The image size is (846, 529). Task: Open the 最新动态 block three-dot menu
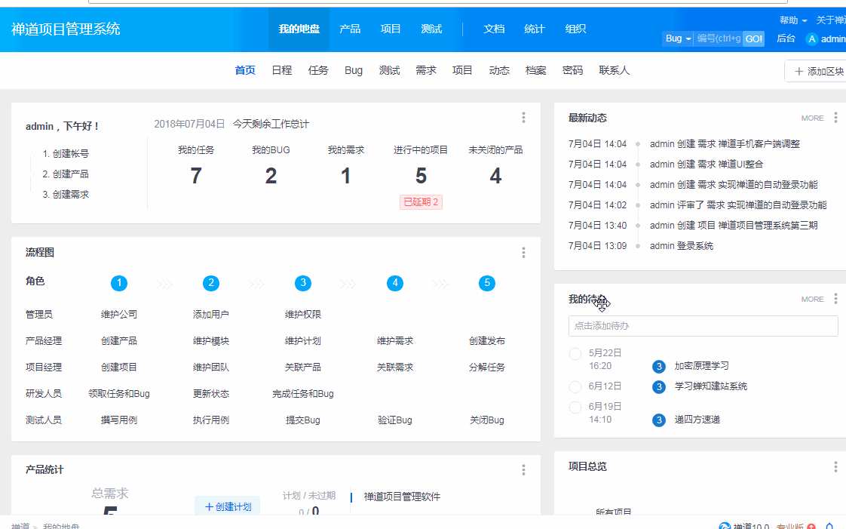tap(835, 118)
